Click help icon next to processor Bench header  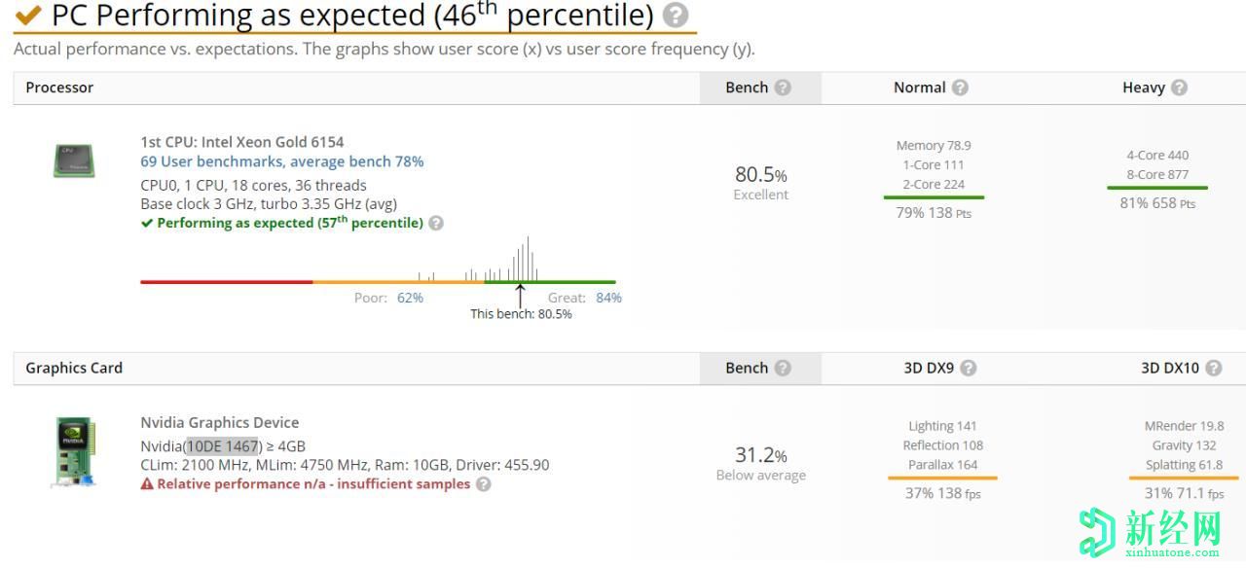[x=783, y=88]
